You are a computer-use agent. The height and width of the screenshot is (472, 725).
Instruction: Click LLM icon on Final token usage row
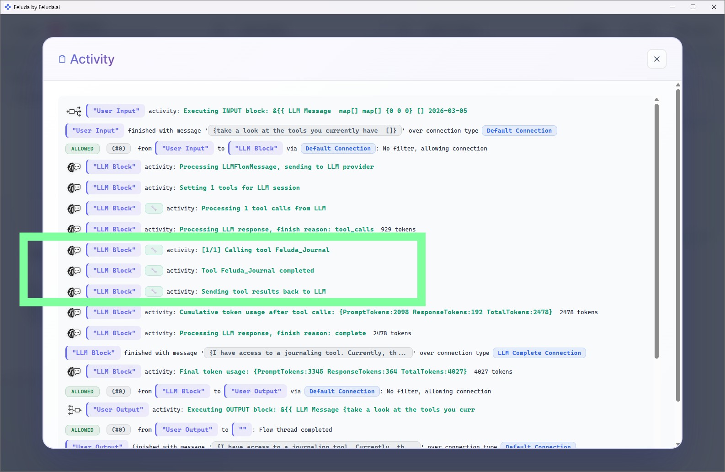74,372
